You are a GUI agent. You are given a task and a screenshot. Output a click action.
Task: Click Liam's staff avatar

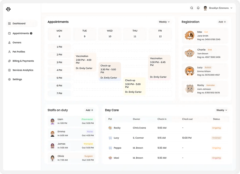tap(53, 121)
